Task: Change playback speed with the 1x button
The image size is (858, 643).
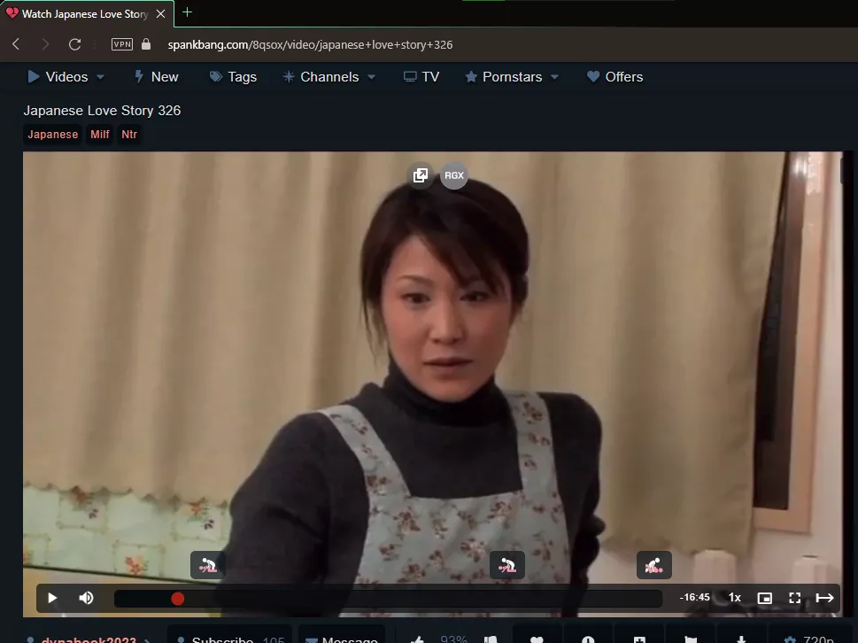Action: click(734, 598)
